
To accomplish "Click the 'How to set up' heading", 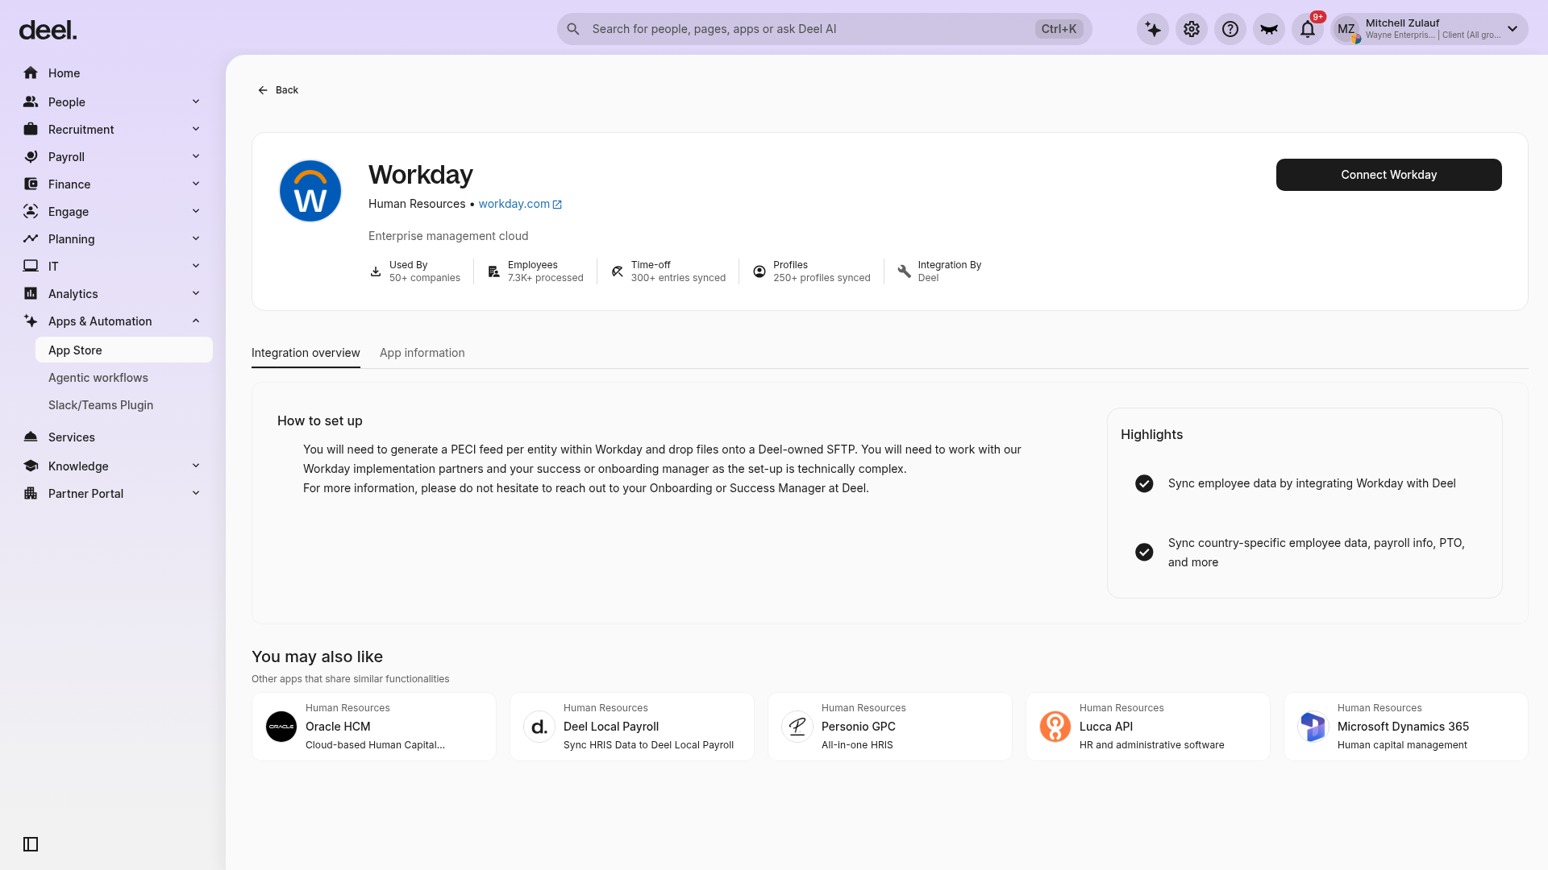I will point(320,420).
